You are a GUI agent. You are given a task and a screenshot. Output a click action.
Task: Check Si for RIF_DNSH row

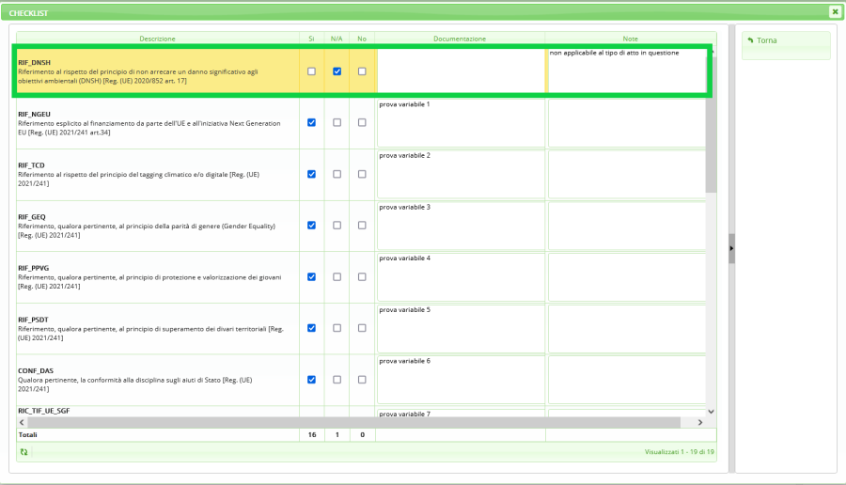(x=311, y=71)
